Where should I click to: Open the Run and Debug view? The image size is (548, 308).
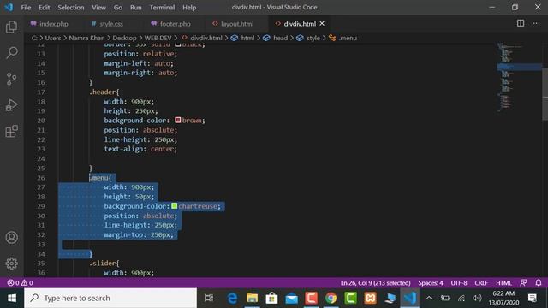point(11,105)
